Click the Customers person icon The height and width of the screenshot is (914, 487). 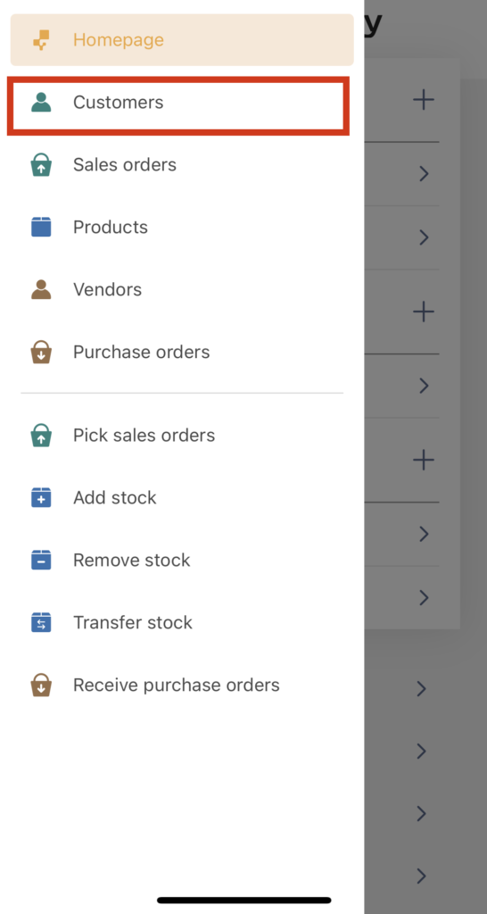click(x=41, y=102)
